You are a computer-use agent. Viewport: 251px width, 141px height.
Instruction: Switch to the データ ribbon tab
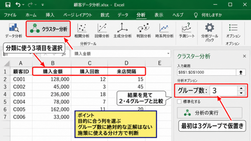(123, 15)
